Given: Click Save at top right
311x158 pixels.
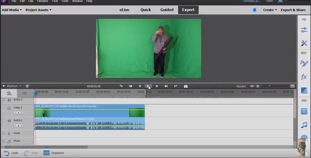Looking at the screenshot, I should pyautogui.click(x=269, y=1).
